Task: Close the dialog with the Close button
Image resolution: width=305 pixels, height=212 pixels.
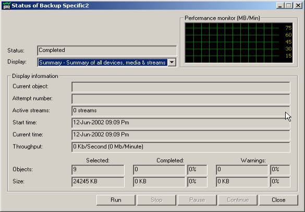Action: (278, 200)
